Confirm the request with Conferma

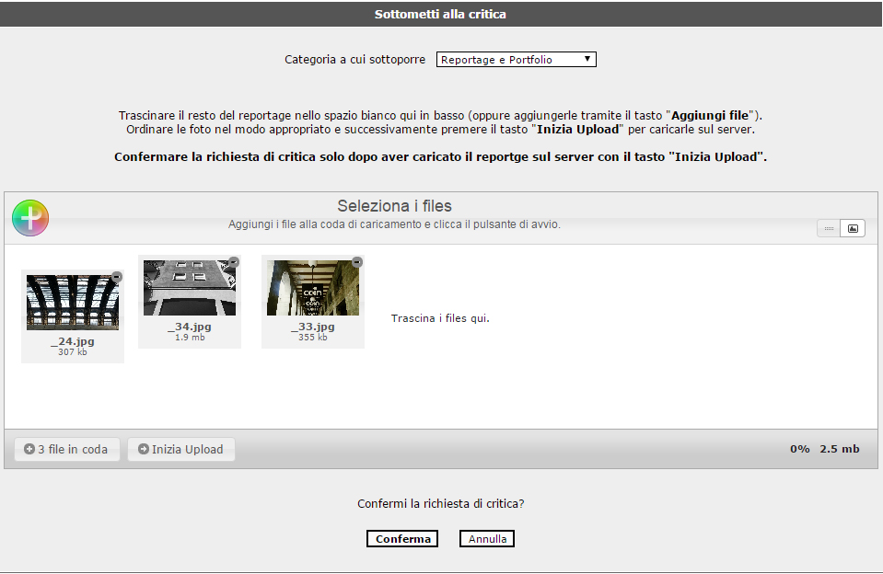point(402,539)
